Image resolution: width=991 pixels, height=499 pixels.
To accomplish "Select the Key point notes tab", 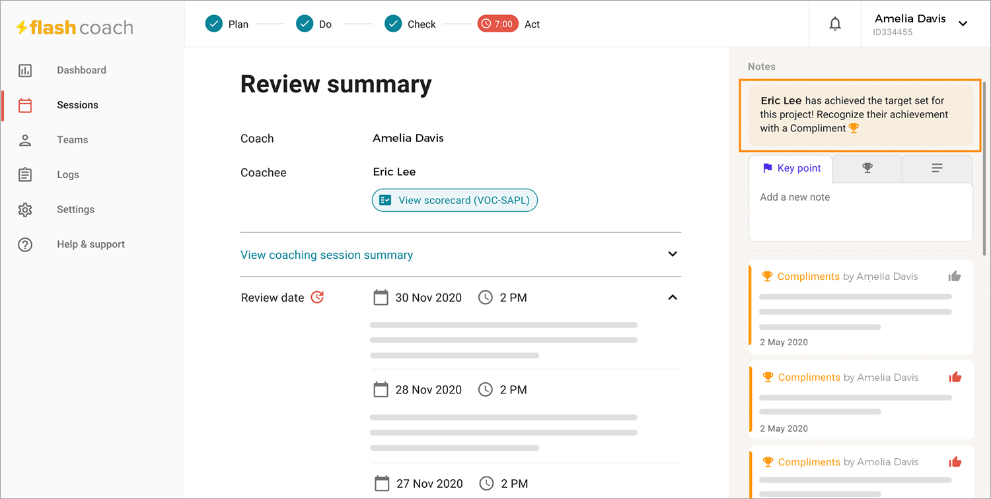I will [x=791, y=168].
